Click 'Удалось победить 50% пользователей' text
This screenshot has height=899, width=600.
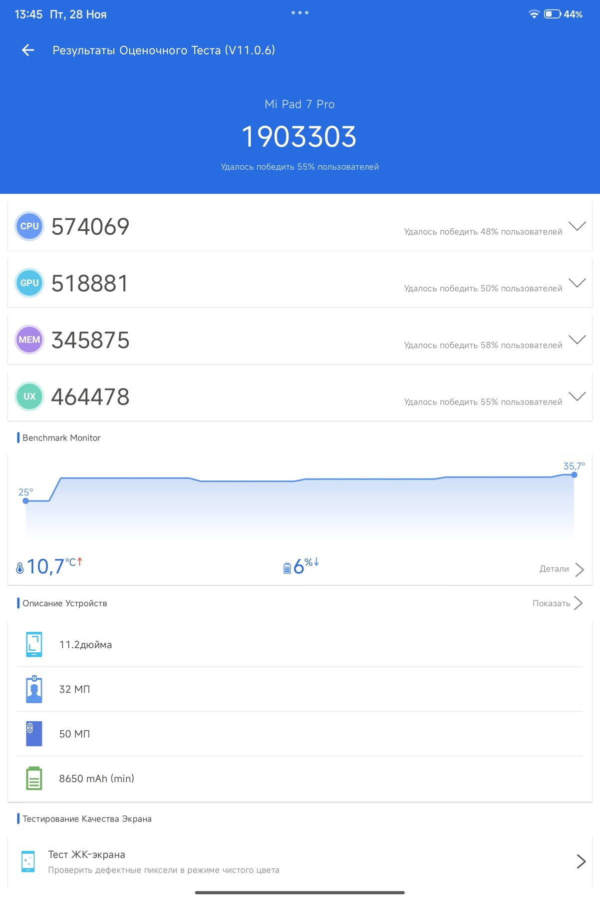coord(483,289)
